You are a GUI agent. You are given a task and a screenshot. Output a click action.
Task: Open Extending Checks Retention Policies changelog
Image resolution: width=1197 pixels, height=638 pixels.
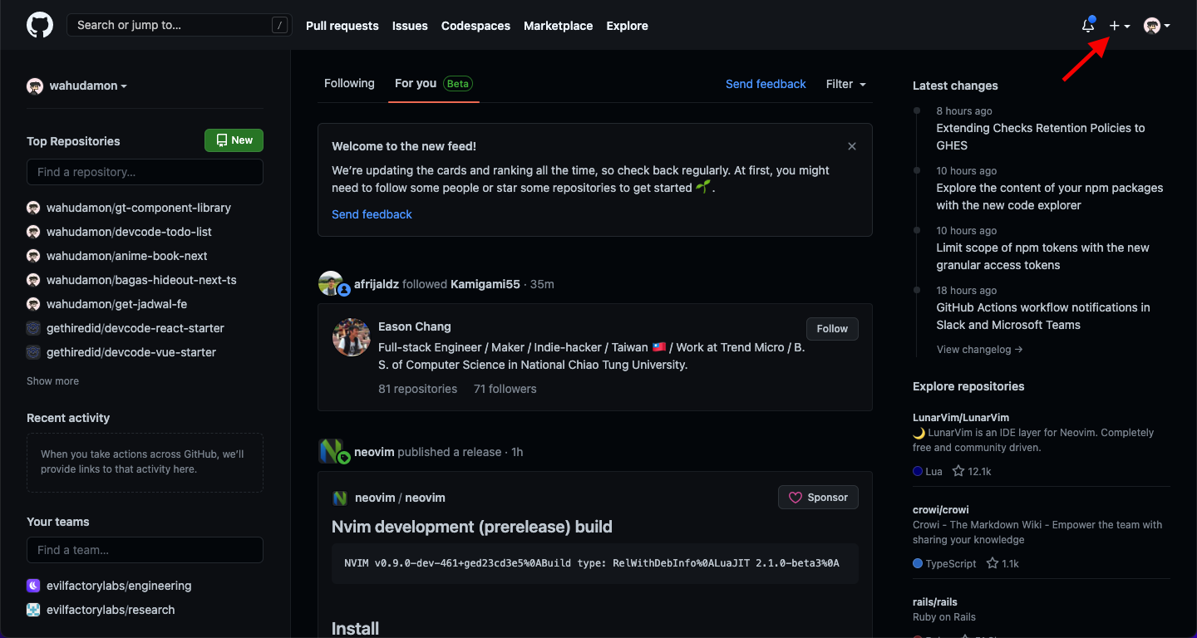click(x=1041, y=136)
